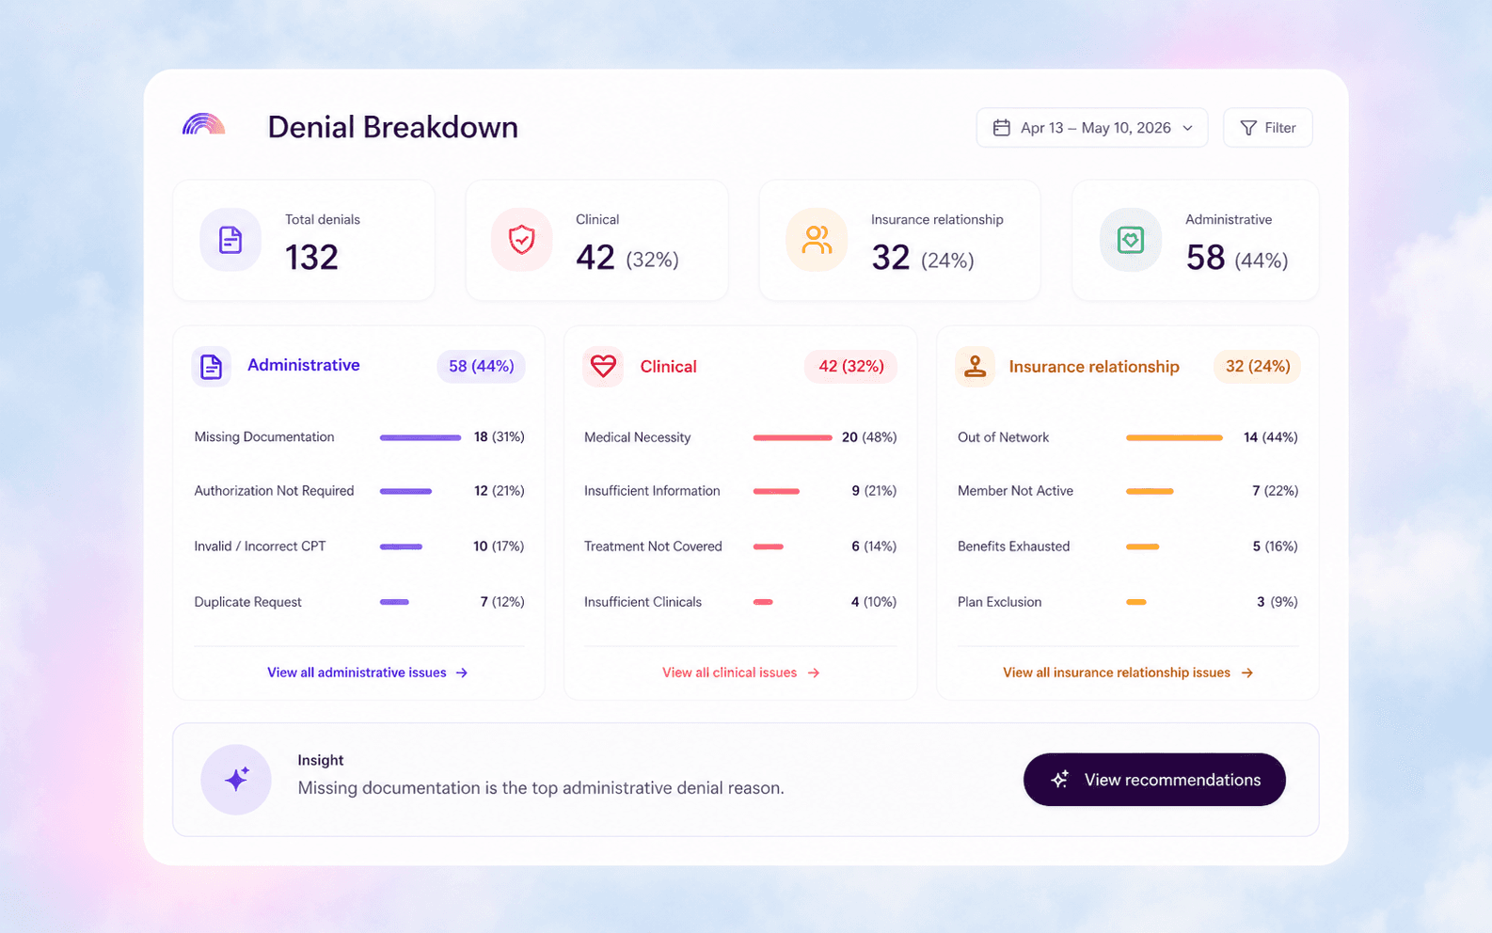Open View all administrative issues link
This screenshot has width=1492, height=933.
(x=368, y=672)
